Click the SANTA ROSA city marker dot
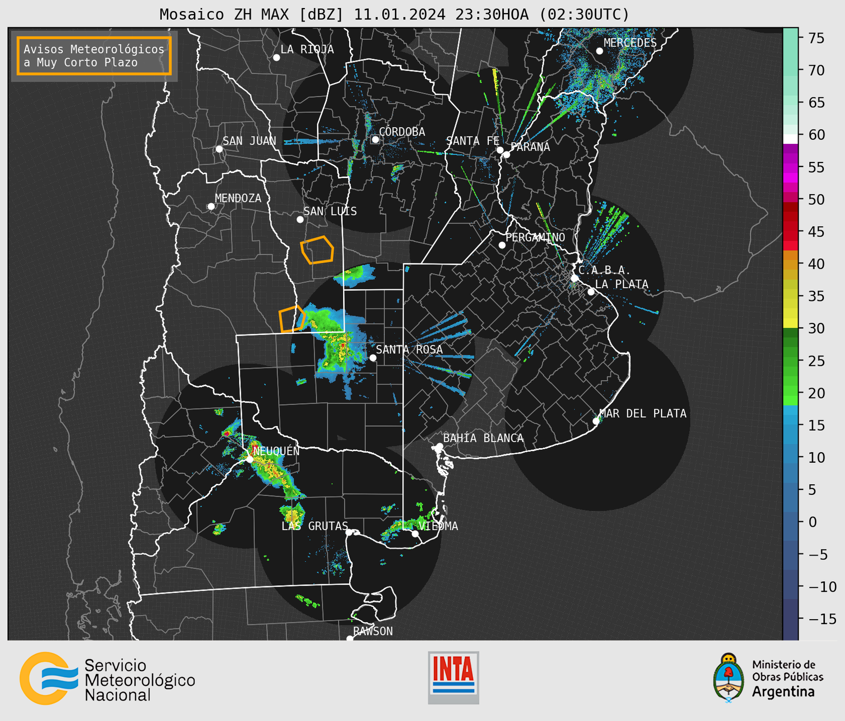Viewport: 845px width, 721px height. [373, 357]
